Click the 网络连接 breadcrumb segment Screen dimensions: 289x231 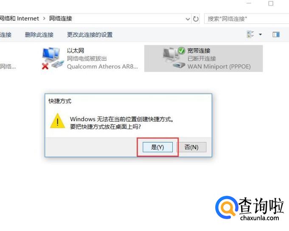click(60, 18)
